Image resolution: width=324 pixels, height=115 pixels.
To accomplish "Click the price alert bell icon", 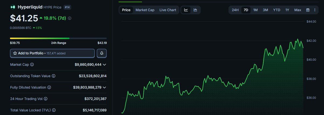I will (x=102, y=53).
